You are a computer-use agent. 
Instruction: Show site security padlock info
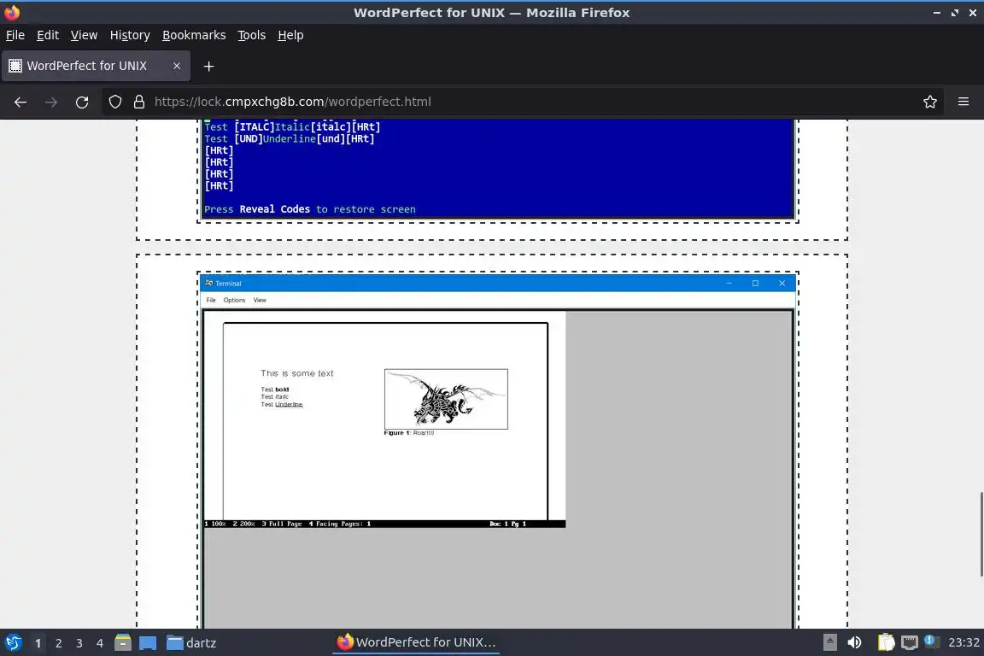click(x=139, y=102)
